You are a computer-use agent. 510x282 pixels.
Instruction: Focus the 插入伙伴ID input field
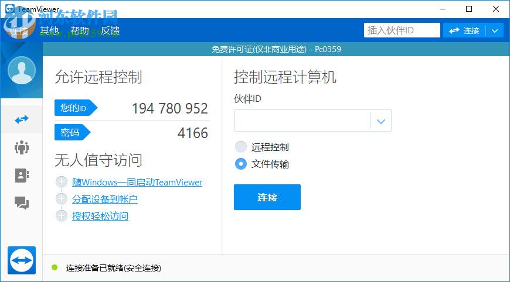pyautogui.click(x=402, y=30)
